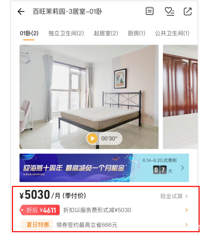Open the 起居室(2) tab
Viewport: 205px width, 235px height.
tap(106, 33)
